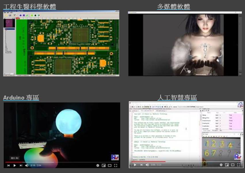245x173 pixels.
Task: Play the AI handwriting recognition video
Action: coord(135,165)
